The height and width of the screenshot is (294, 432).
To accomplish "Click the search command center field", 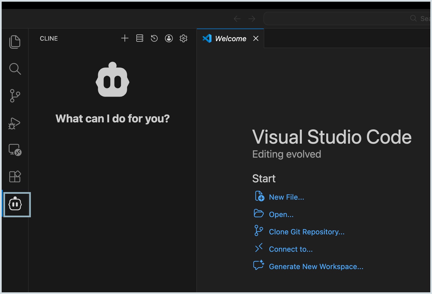I will tap(347, 18).
